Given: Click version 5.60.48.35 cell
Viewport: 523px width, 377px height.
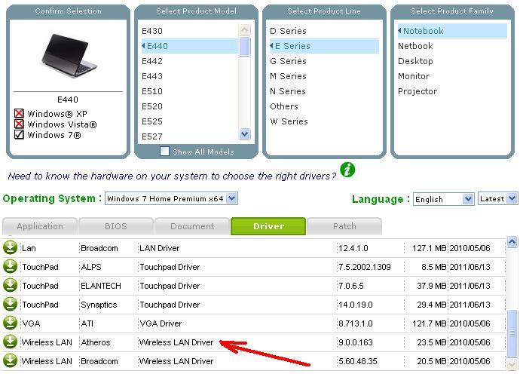Looking at the screenshot, I should (358, 361).
